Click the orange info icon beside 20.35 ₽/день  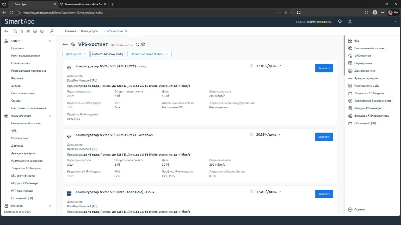(x=252, y=135)
